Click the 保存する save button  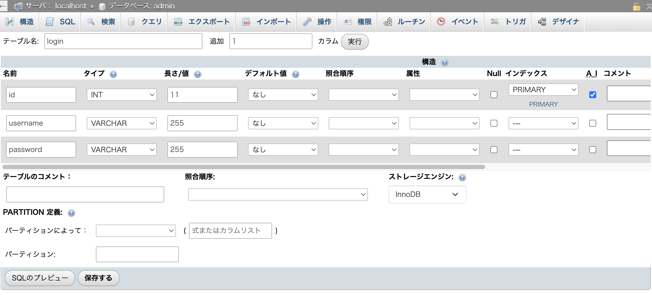98,278
